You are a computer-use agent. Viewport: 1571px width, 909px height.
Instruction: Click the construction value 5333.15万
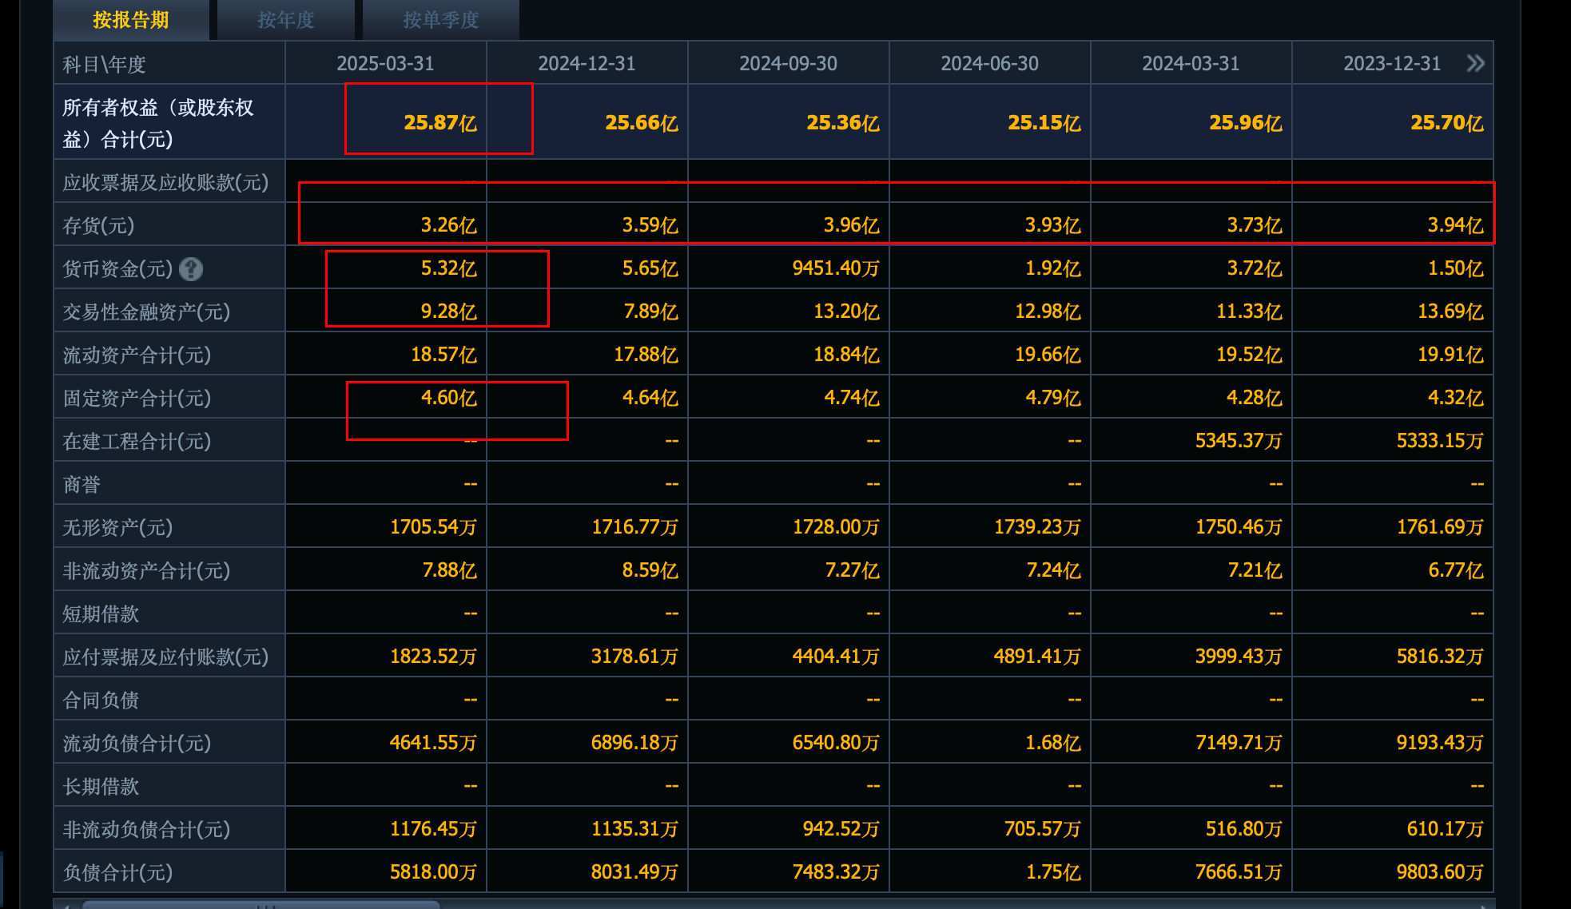coord(1440,441)
